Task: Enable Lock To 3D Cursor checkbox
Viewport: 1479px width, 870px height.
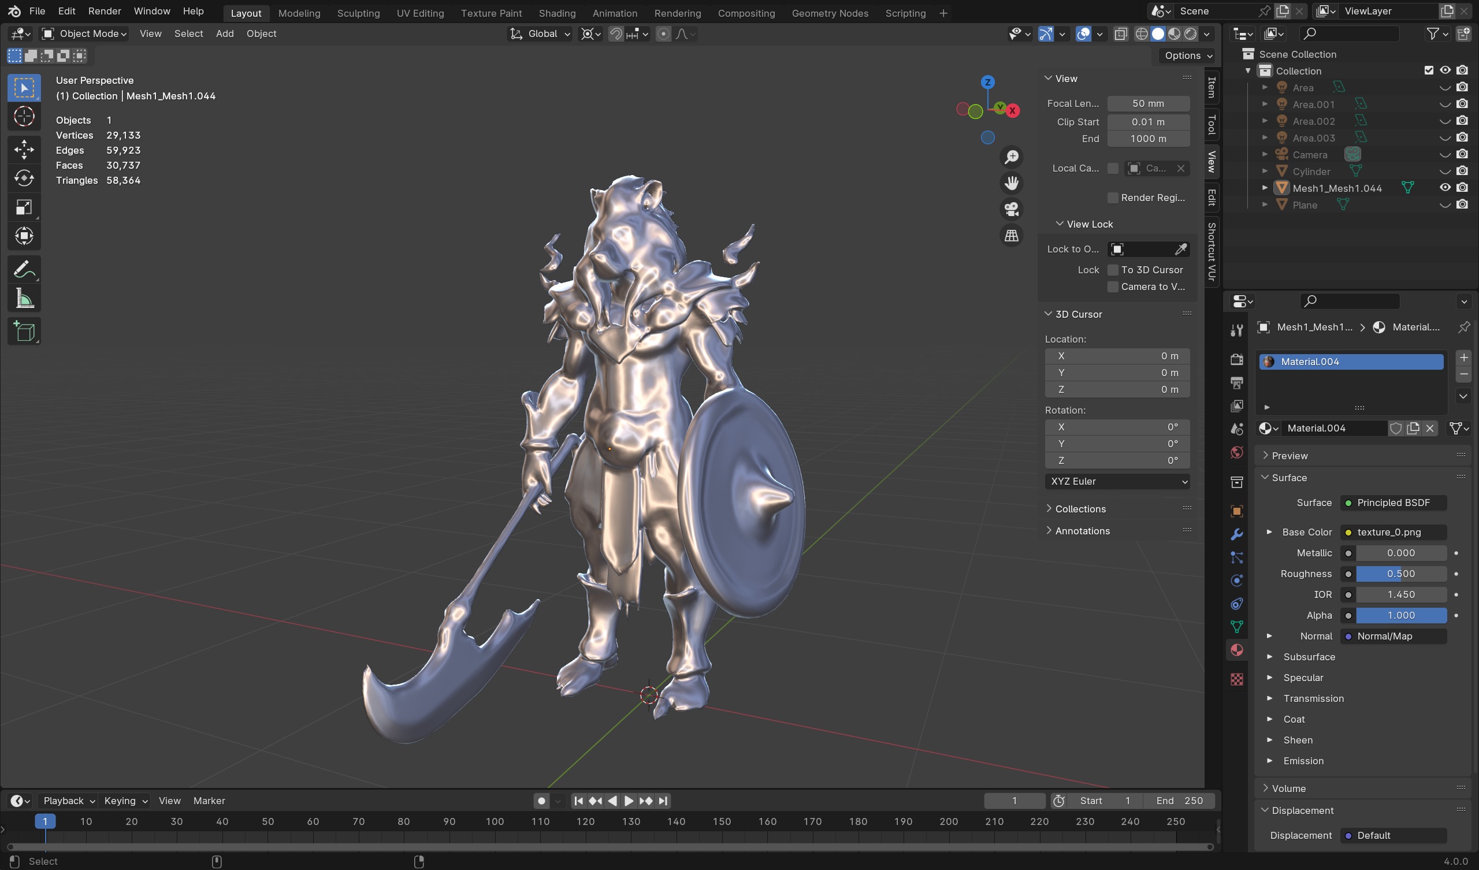Action: 1113,270
